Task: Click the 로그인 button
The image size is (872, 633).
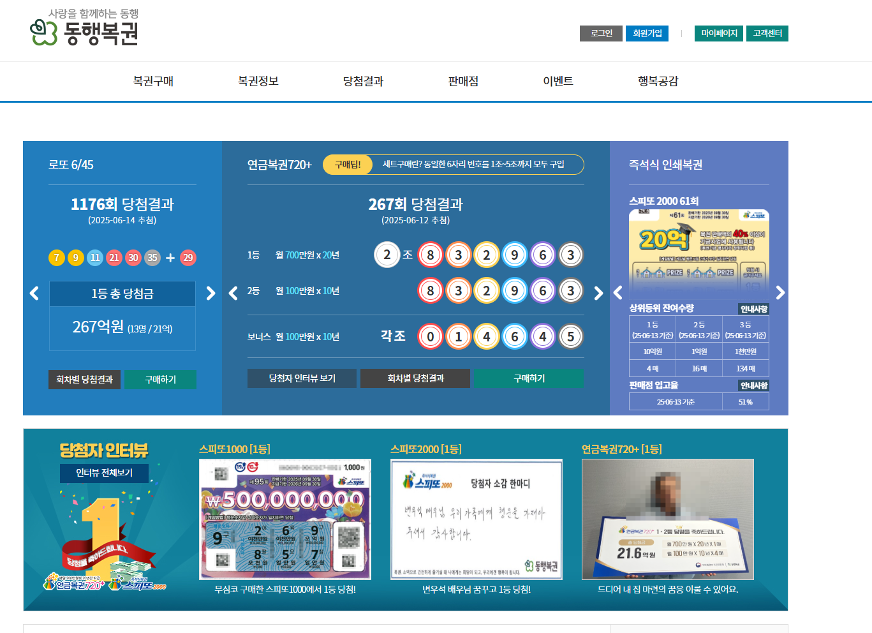Action: [x=601, y=33]
